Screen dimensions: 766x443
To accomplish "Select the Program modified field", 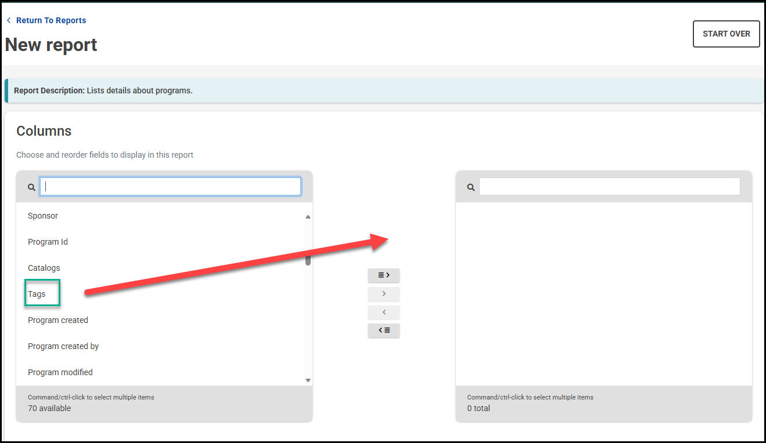I will click(60, 372).
